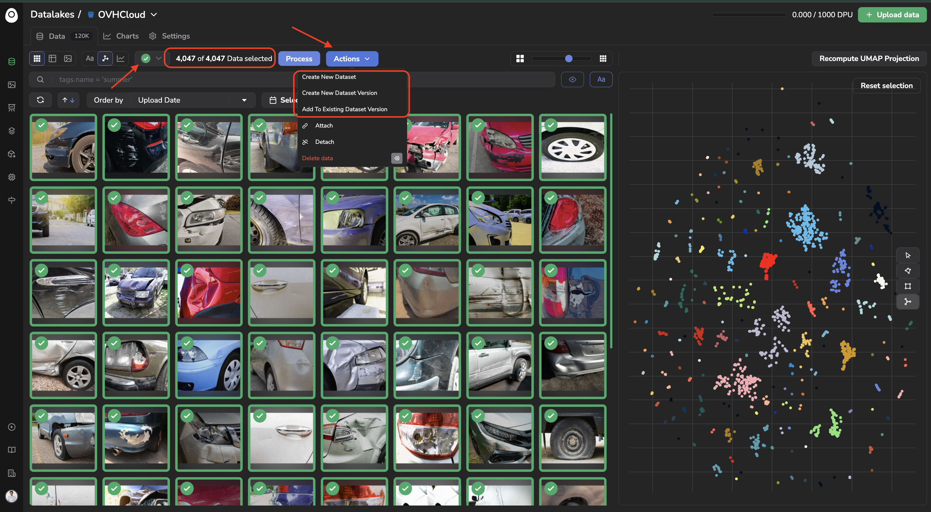Click the Process button
The width and height of the screenshot is (931, 512).
299,59
